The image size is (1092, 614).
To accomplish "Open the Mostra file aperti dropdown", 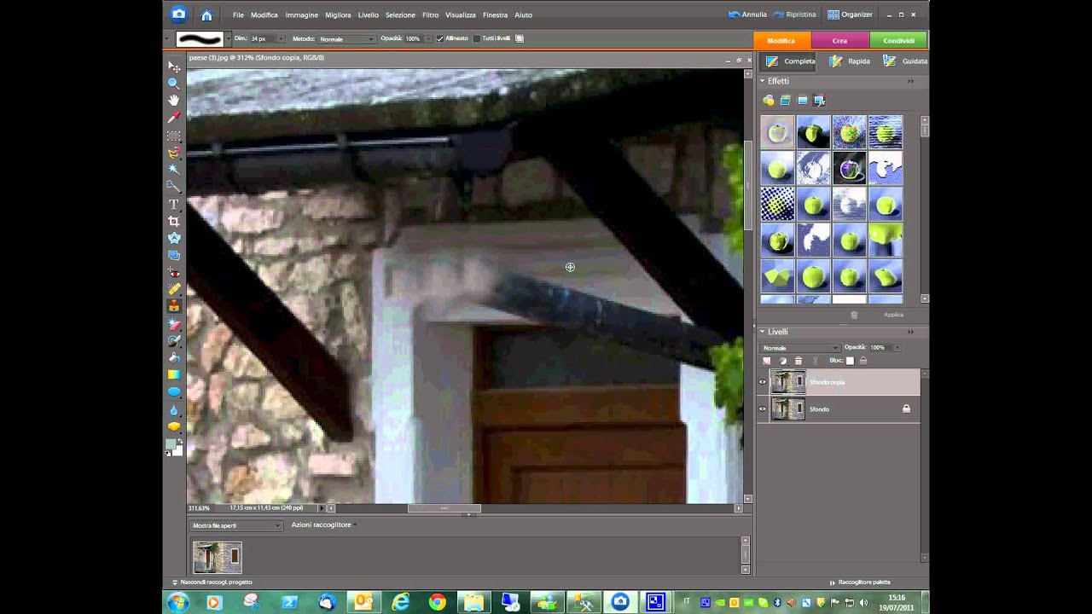I will (x=236, y=525).
